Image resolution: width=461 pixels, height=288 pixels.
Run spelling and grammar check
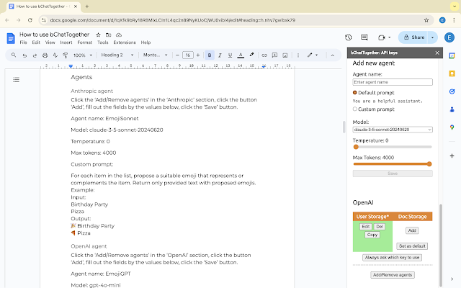click(x=55, y=55)
